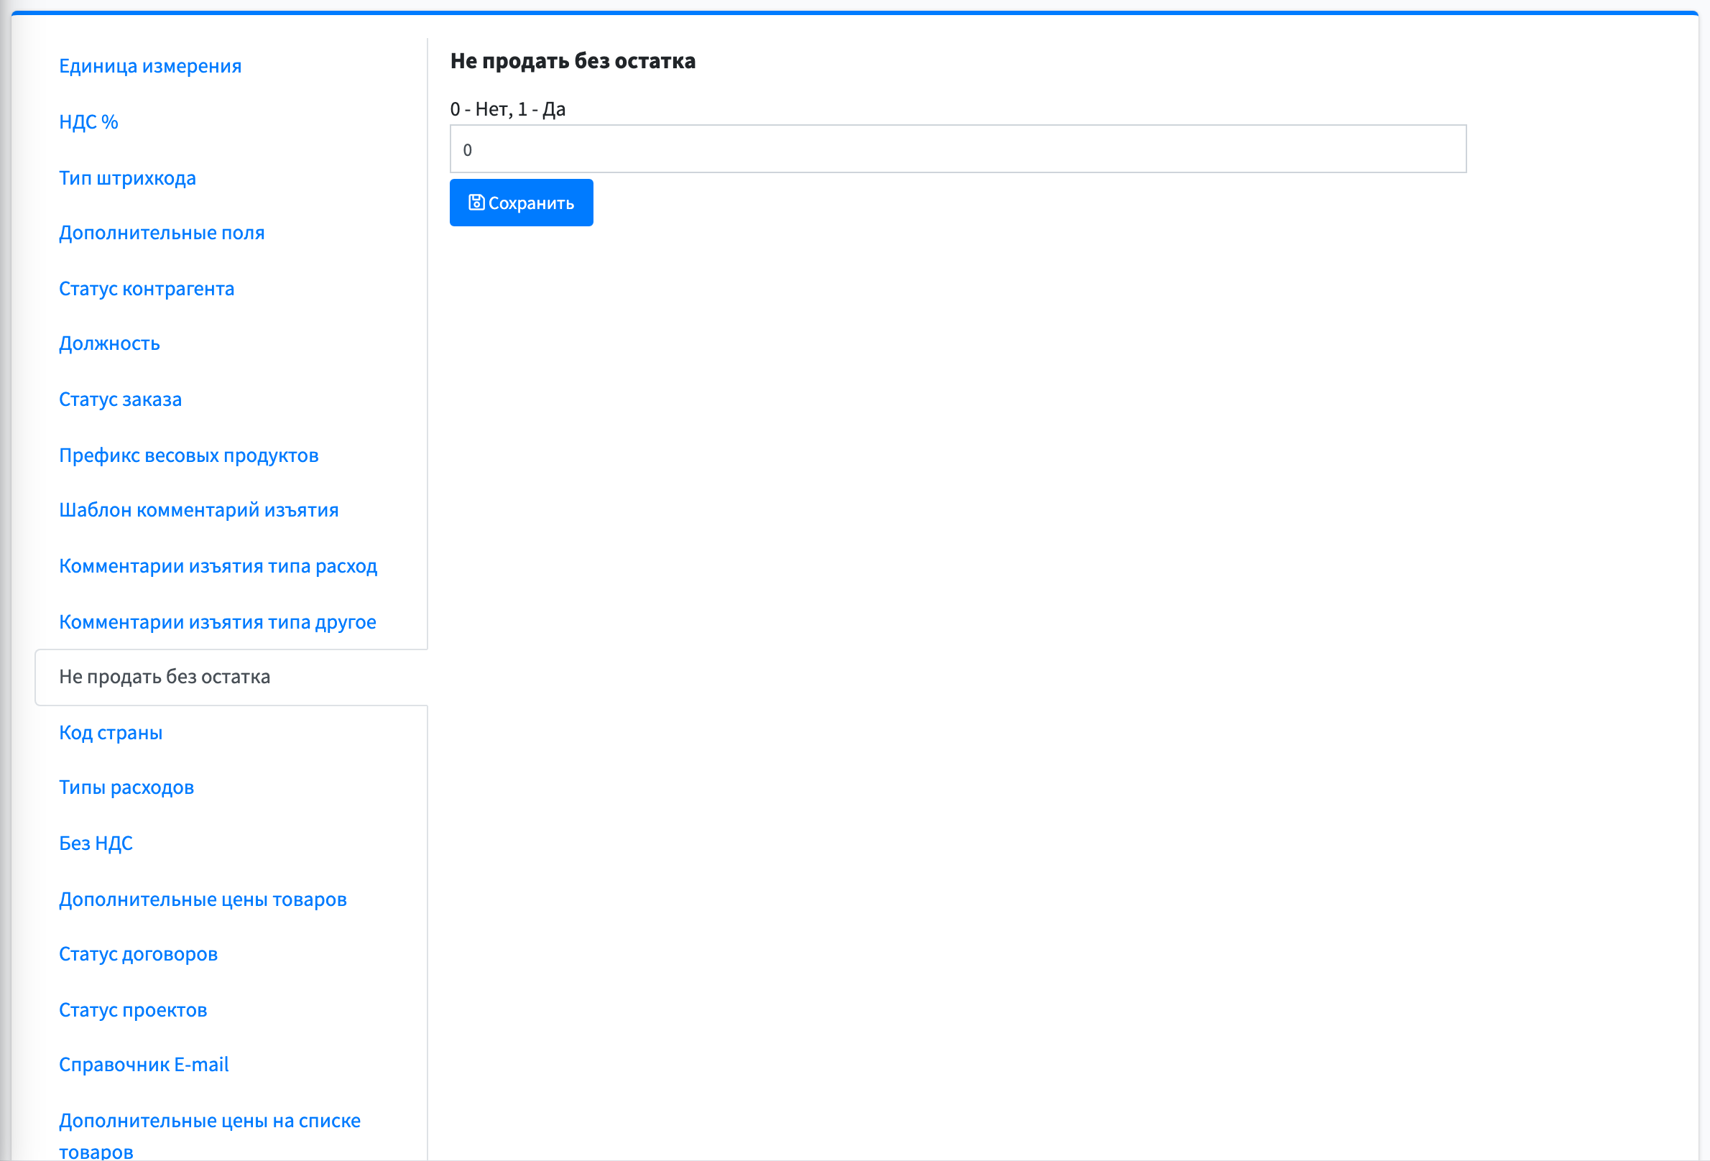The image size is (1710, 1161).
Task: Select Статус заказа in the sidebar
Action: point(120,399)
